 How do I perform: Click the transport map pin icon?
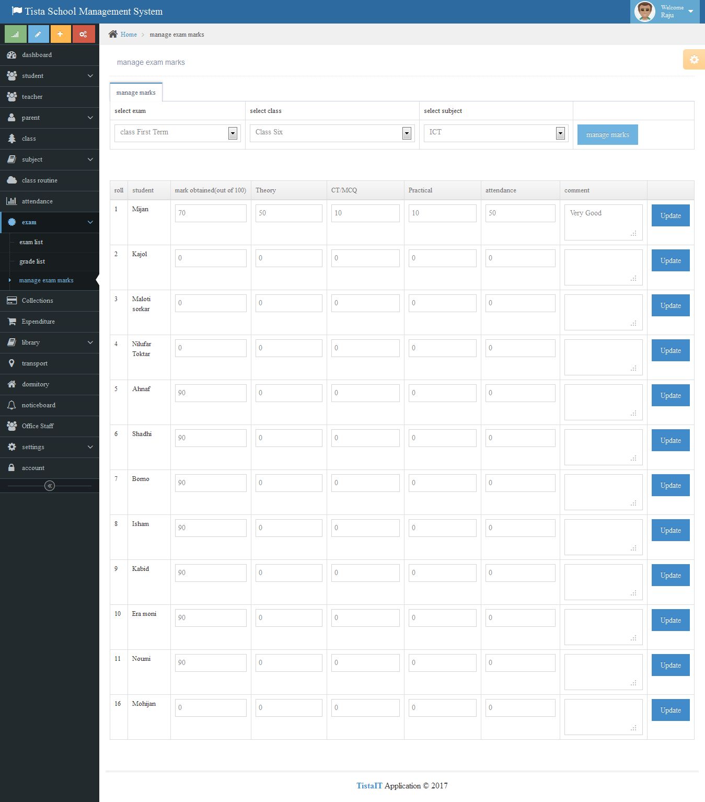coord(11,363)
